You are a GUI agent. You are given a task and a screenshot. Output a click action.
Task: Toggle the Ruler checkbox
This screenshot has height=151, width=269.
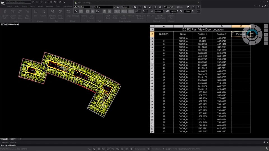(x=178, y=7)
